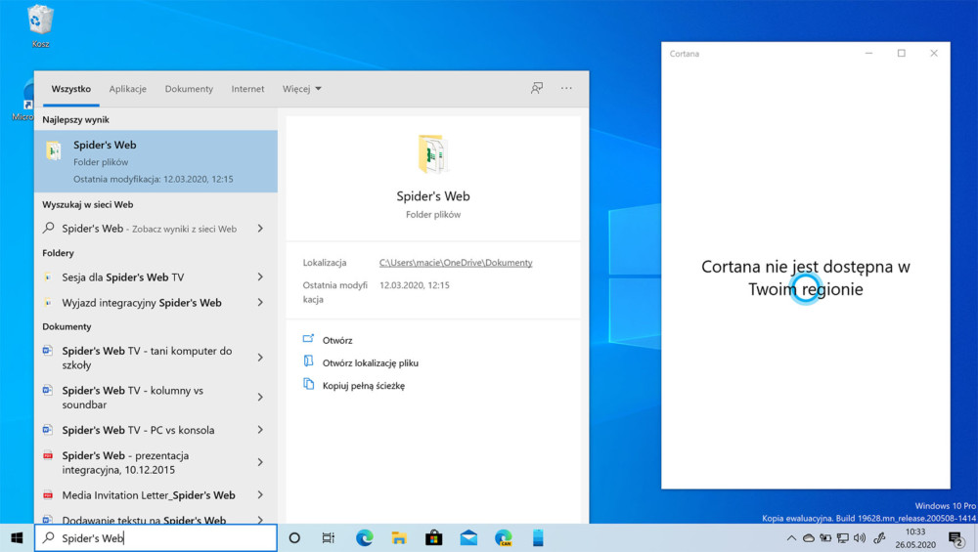Click the large Spider's Web folder preview icon
The height and width of the screenshot is (552, 978).
[x=433, y=154]
